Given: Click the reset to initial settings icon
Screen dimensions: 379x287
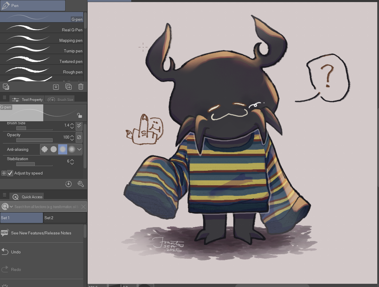Looking at the screenshot, I should (68, 184).
